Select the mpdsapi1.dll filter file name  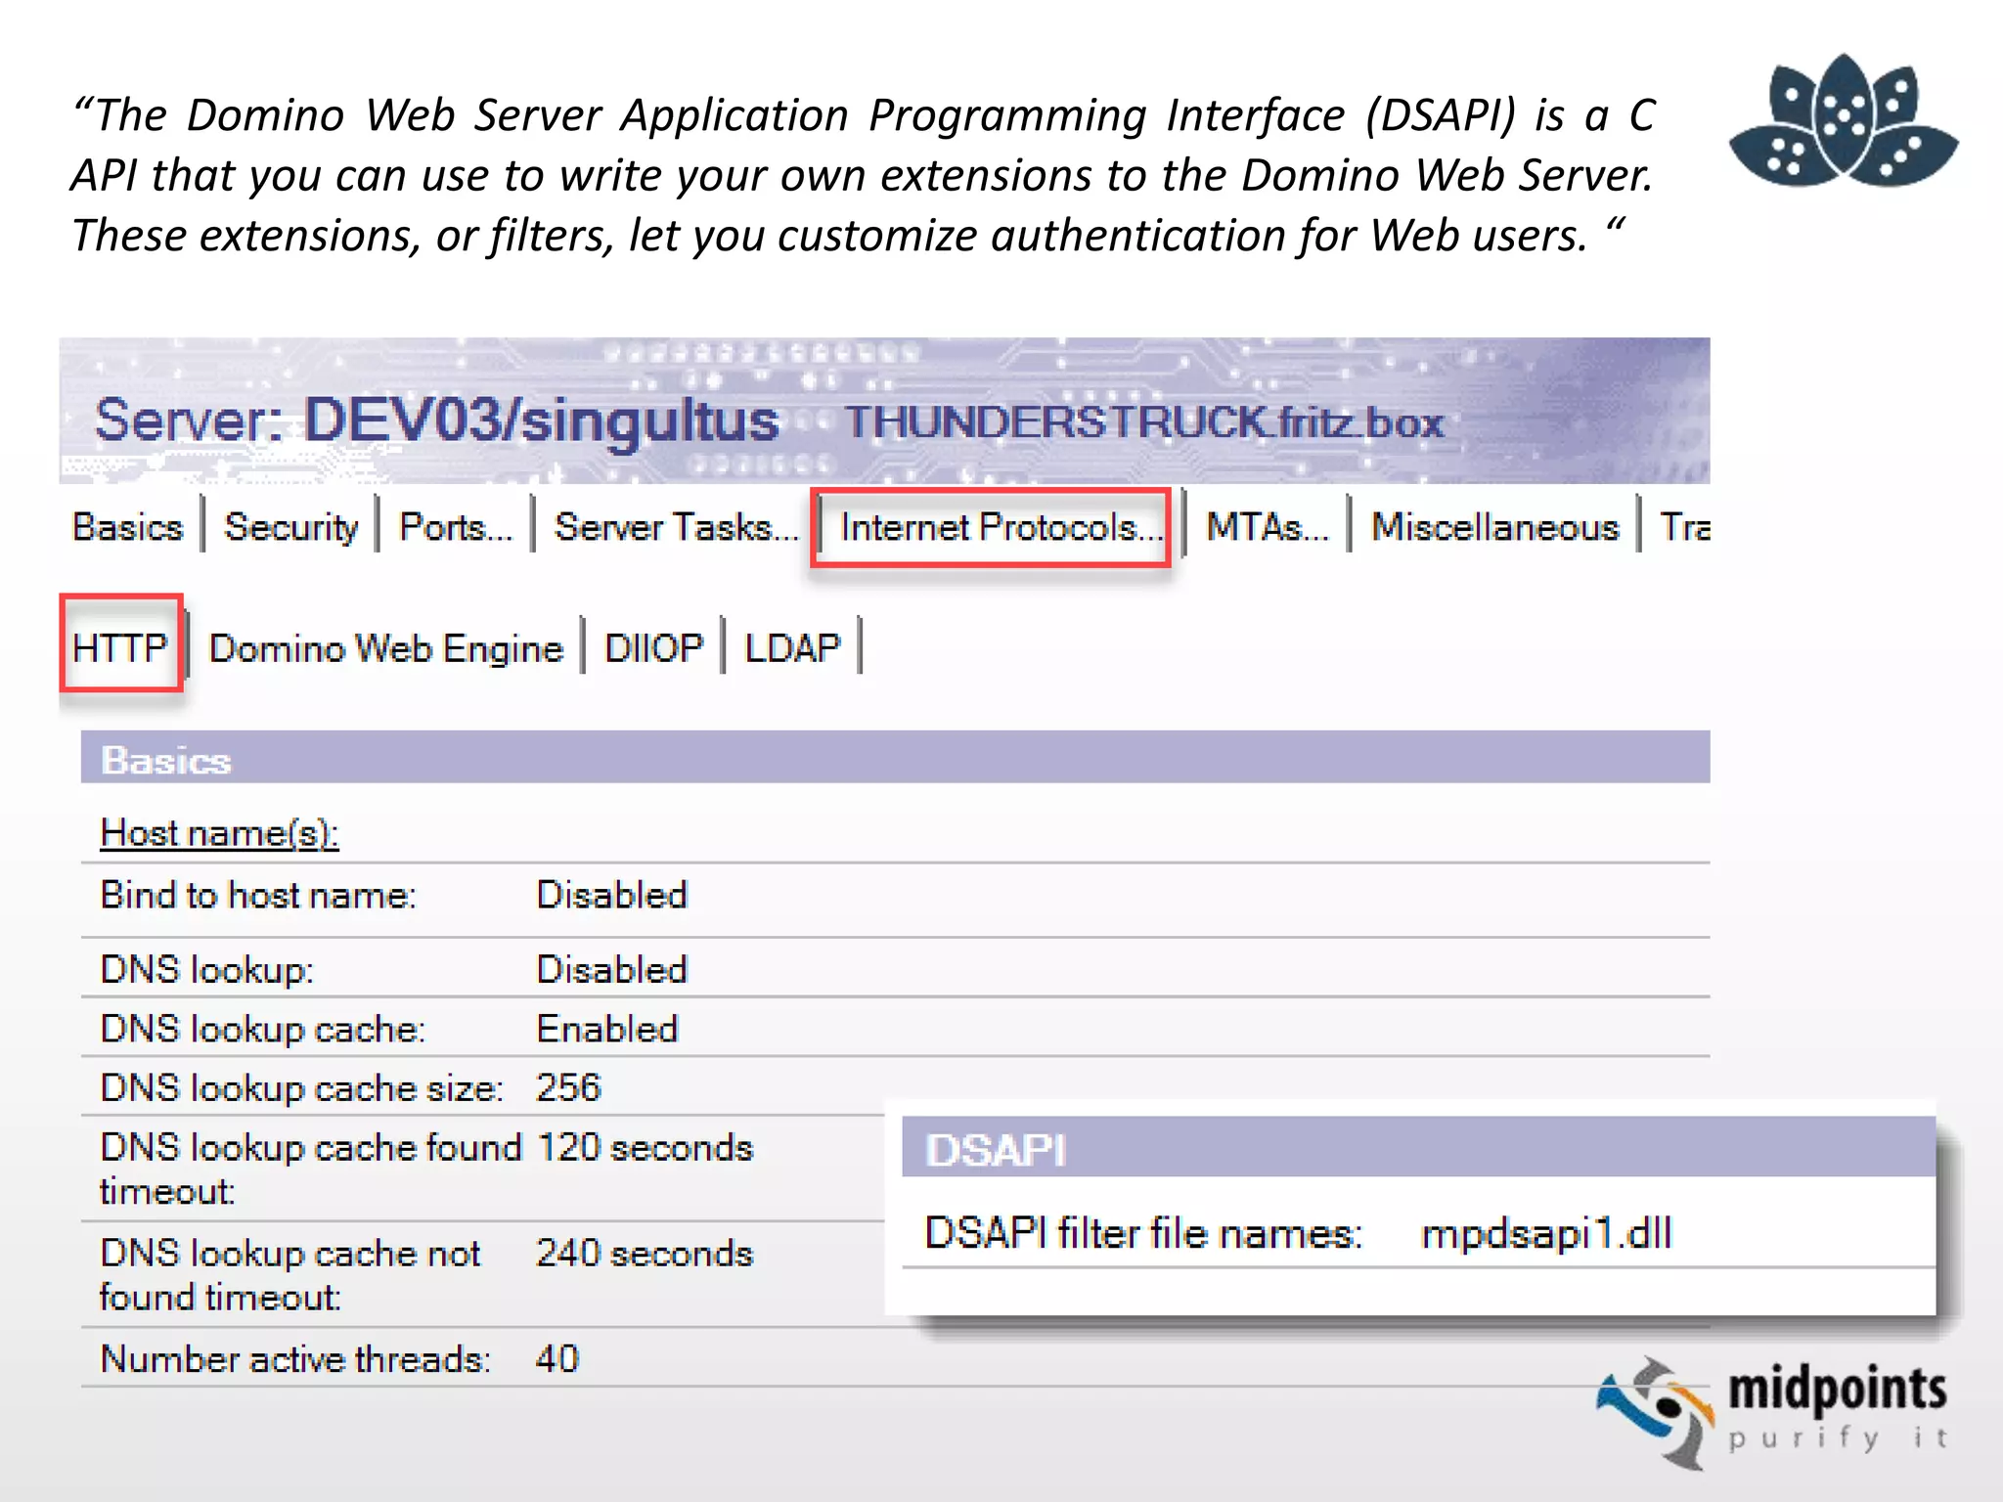[1546, 1233]
